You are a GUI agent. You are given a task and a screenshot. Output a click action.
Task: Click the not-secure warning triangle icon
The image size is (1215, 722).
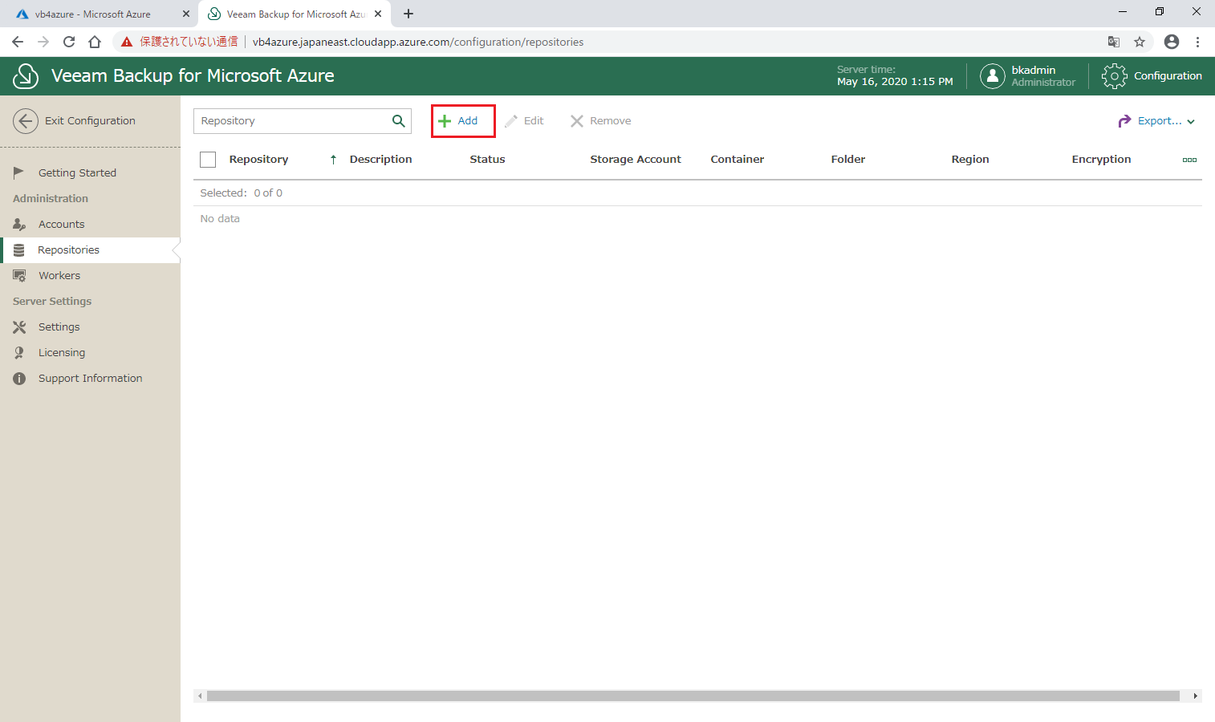[x=127, y=42]
